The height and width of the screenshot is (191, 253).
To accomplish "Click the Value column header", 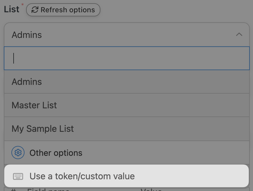I will (151, 189).
